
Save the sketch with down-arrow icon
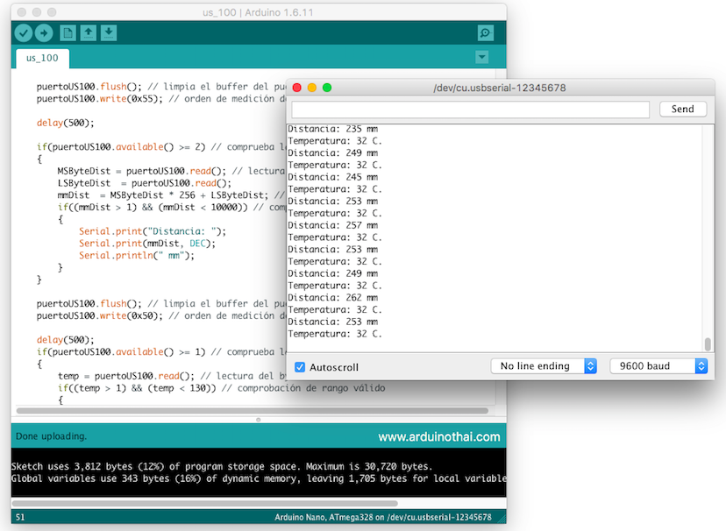click(109, 32)
